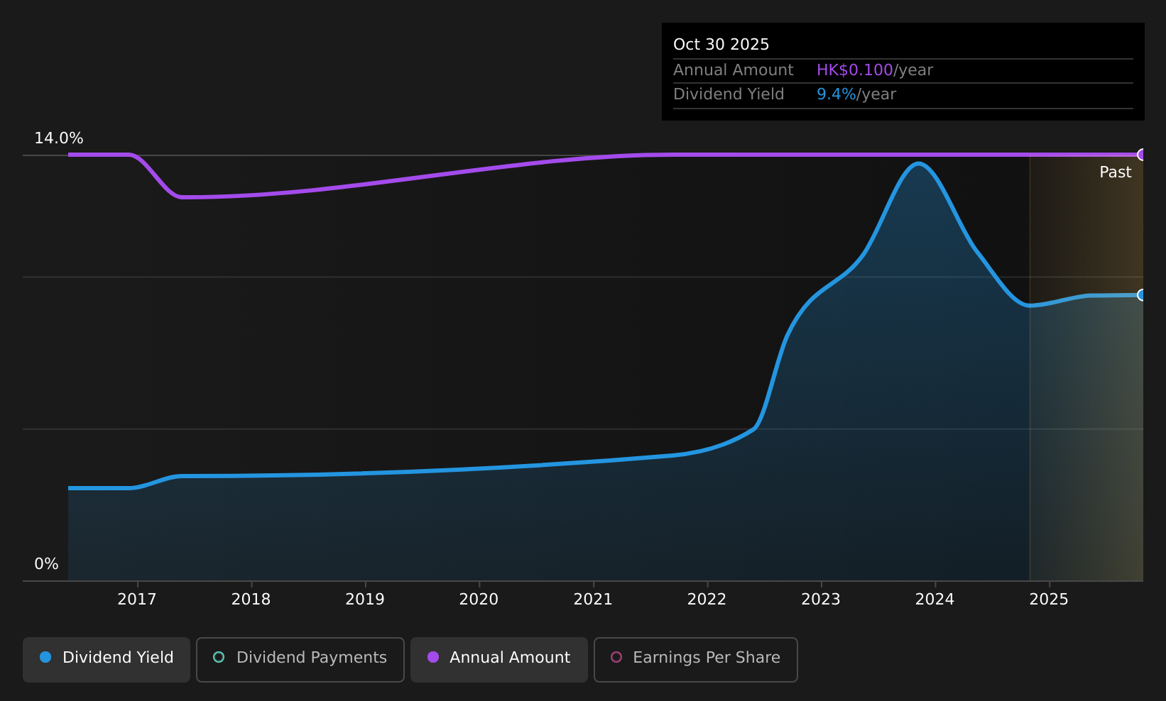The width and height of the screenshot is (1166, 701).
Task: Click the 2021 x-axis label
Action: pyautogui.click(x=593, y=600)
